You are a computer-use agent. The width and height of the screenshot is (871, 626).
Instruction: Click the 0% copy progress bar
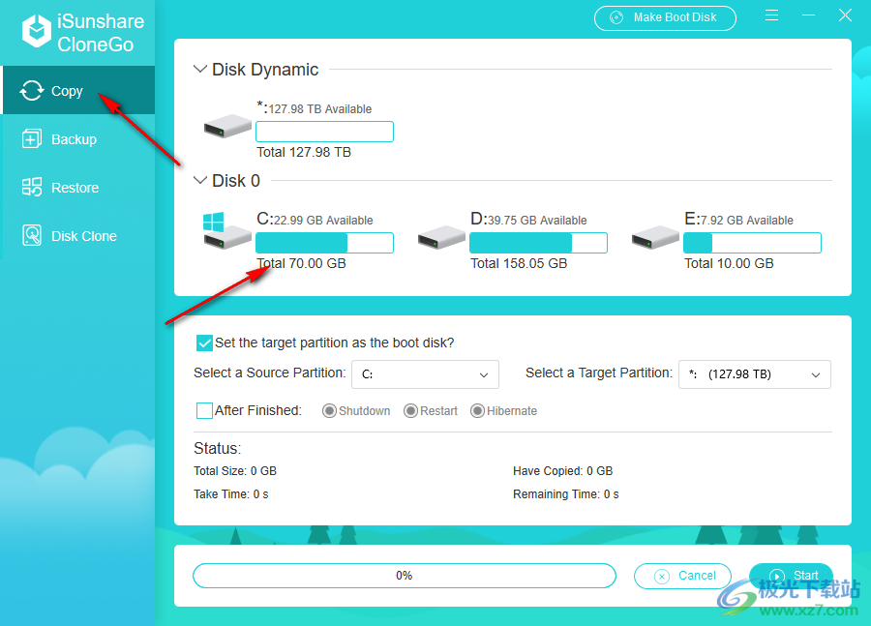click(x=405, y=576)
